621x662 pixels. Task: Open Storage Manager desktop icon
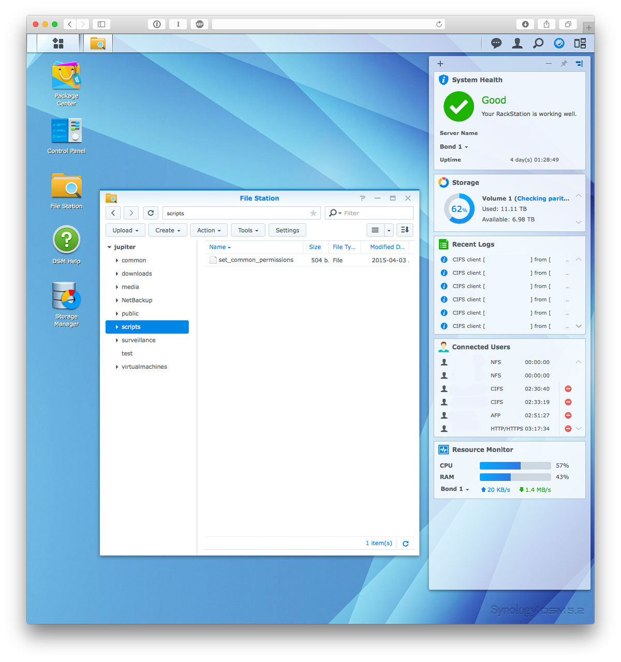tap(66, 304)
